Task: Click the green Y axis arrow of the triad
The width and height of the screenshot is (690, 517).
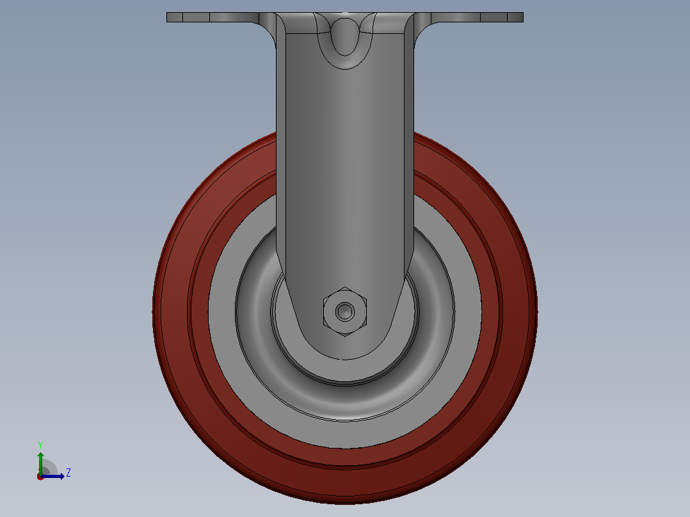Action: (x=40, y=463)
